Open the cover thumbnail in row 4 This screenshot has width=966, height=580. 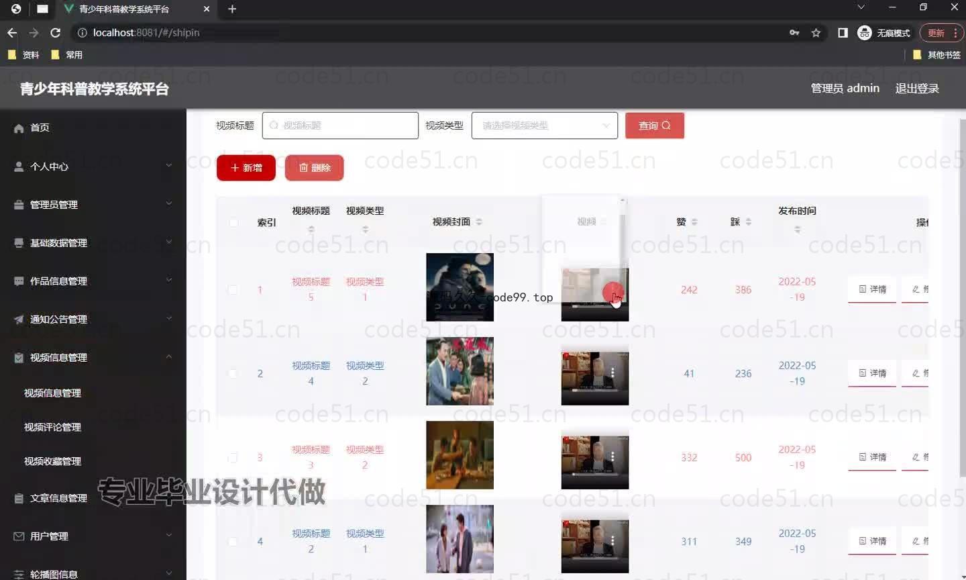click(x=460, y=539)
